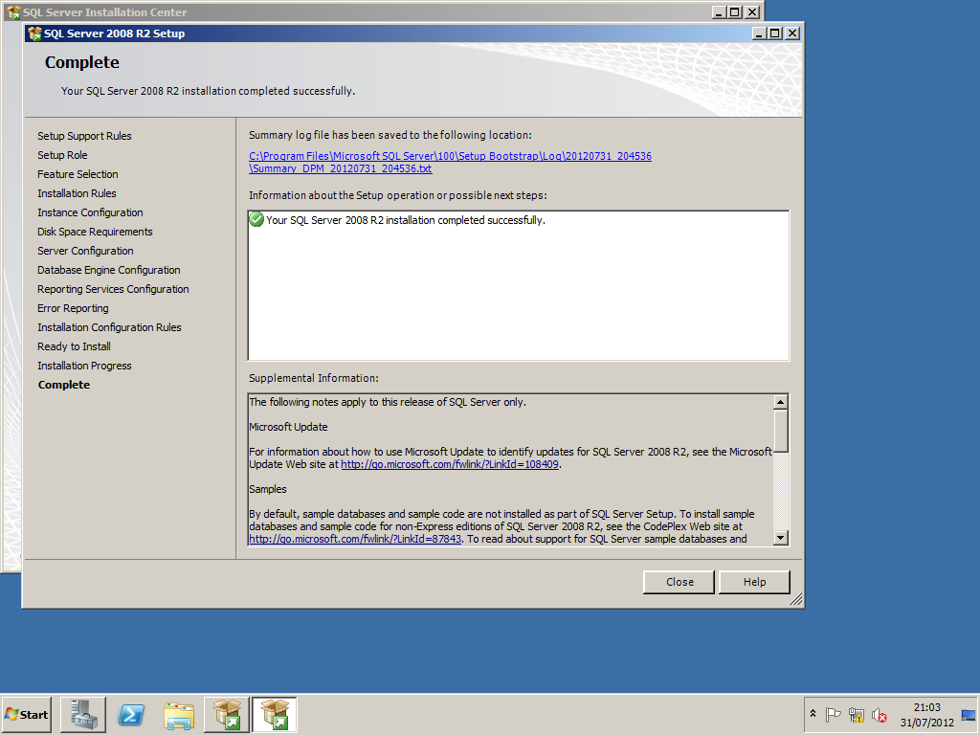Open the Start menu
Screen dimensions: 980x735
coord(26,714)
